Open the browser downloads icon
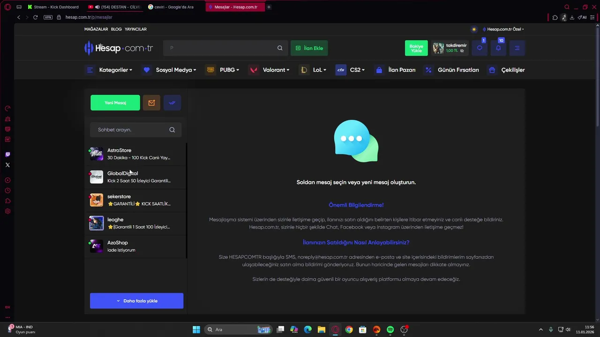The image size is (600, 337). 572,17
